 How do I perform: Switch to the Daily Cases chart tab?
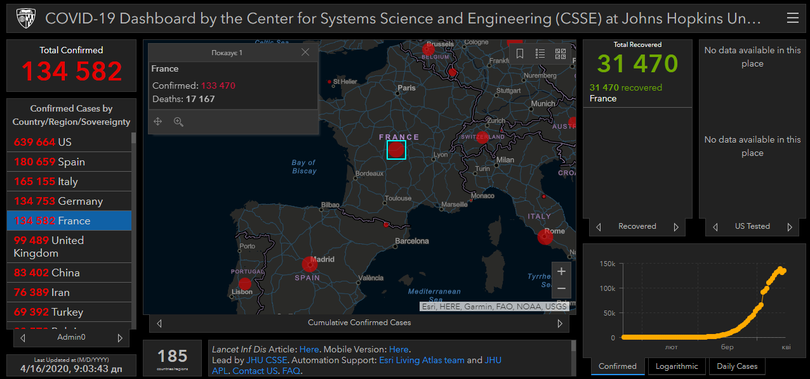point(737,366)
